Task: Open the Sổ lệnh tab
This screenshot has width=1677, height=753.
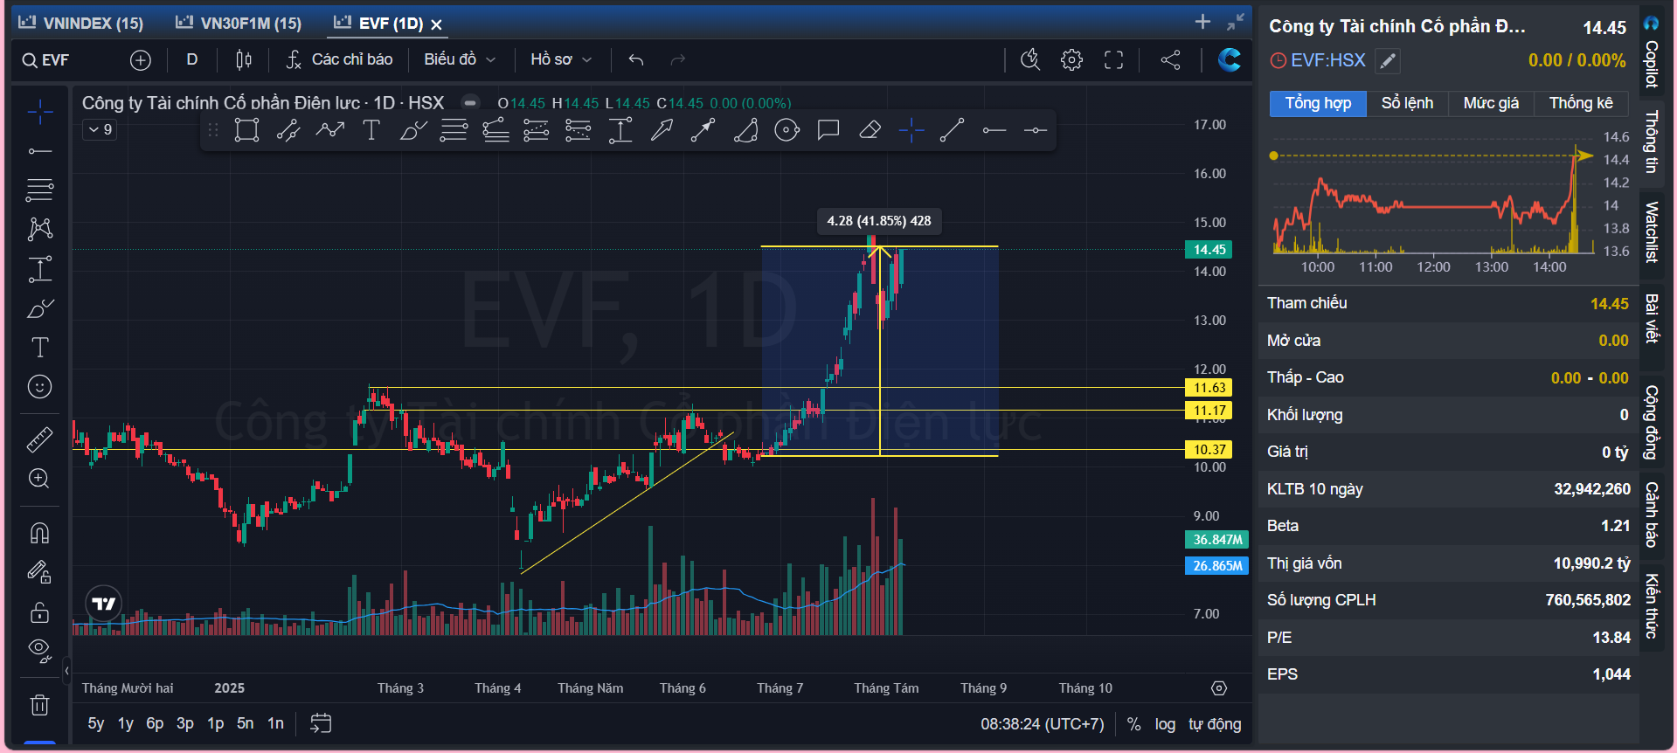Action: pyautogui.click(x=1407, y=103)
